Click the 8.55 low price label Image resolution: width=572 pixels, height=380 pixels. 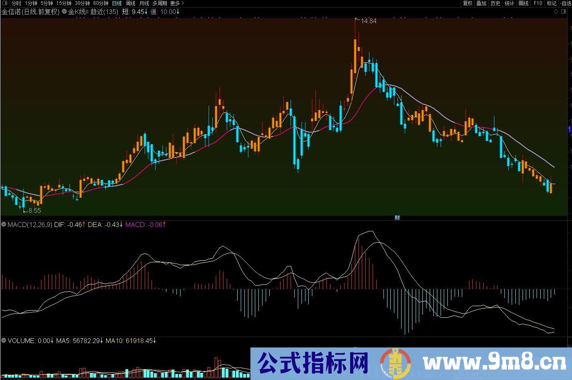35,210
